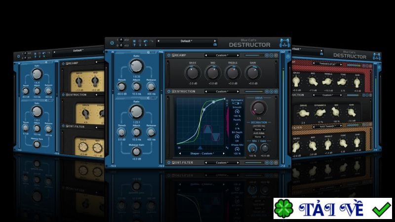The image size is (395, 222).
Task: Open the POST-FILTER section down-arrow menu
Action: tap(267, 163)
